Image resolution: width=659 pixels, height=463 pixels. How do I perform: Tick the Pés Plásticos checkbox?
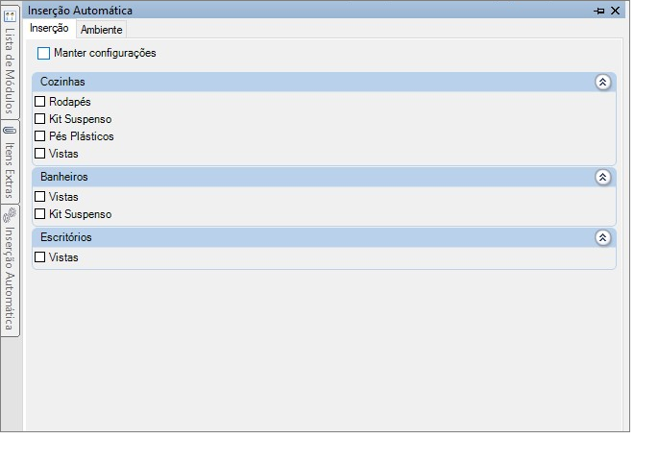click(x=40, y=136)
